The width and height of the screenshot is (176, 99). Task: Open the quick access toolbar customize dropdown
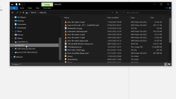tap(22, 4)
